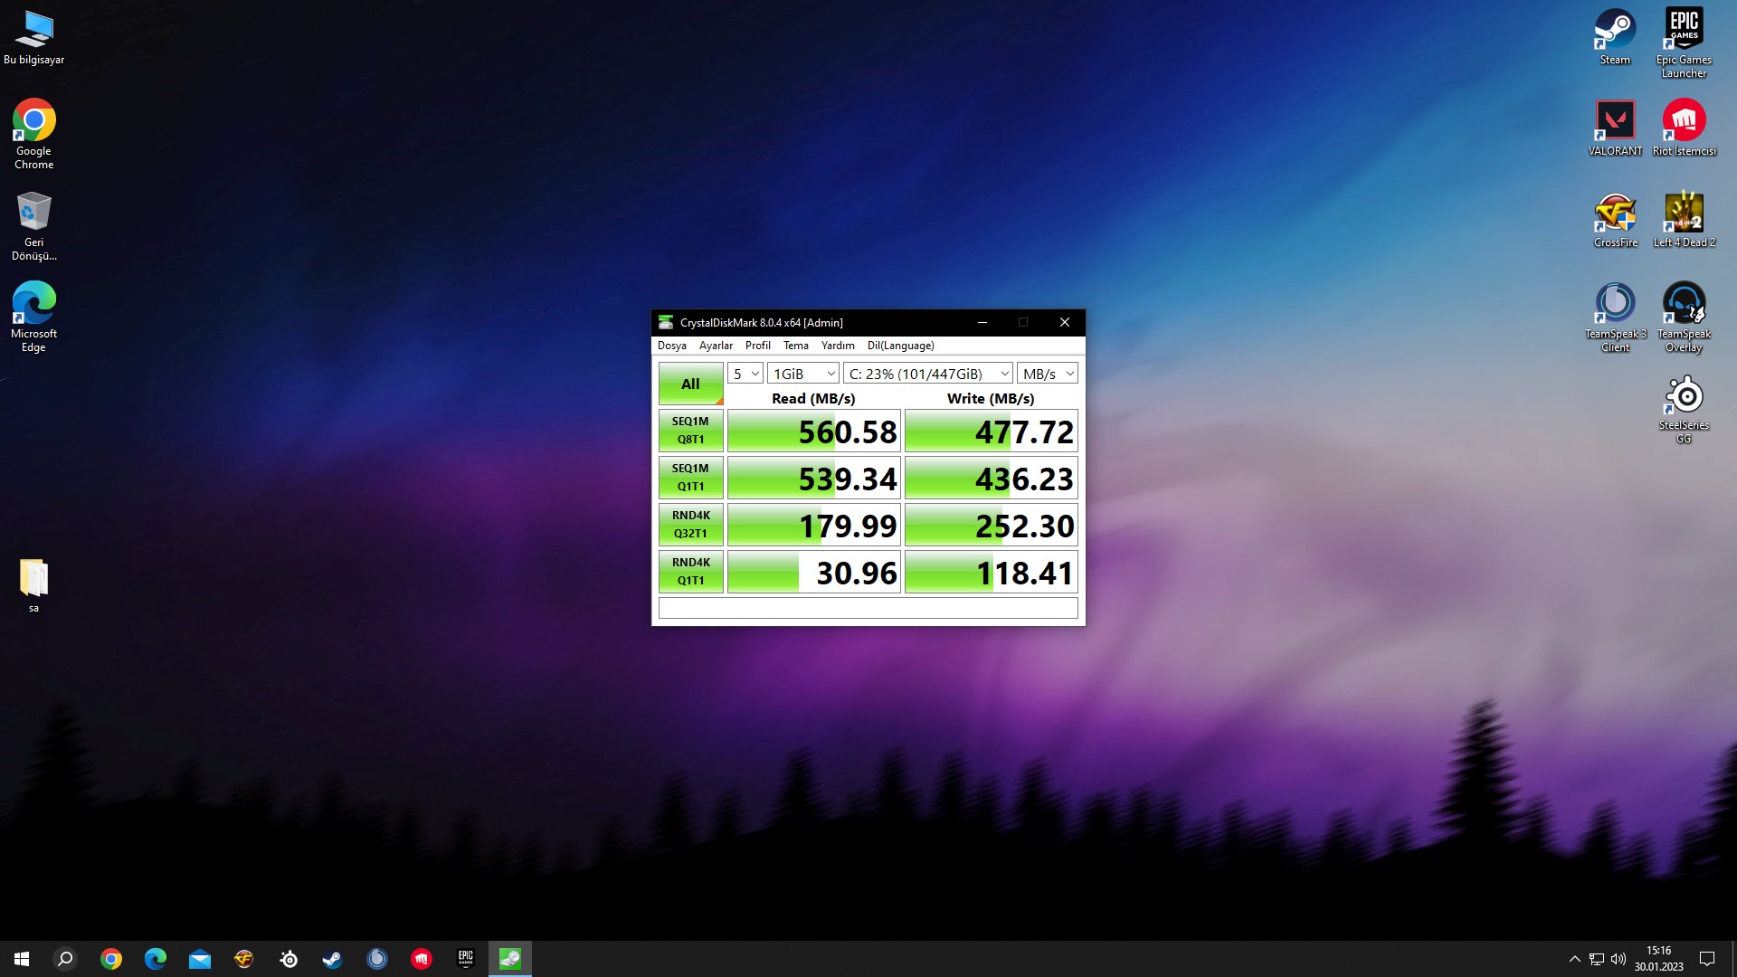Open the Tema menu
This screenshot has width=1737, height=977.
pyautogui.click(x=795, y=346)
